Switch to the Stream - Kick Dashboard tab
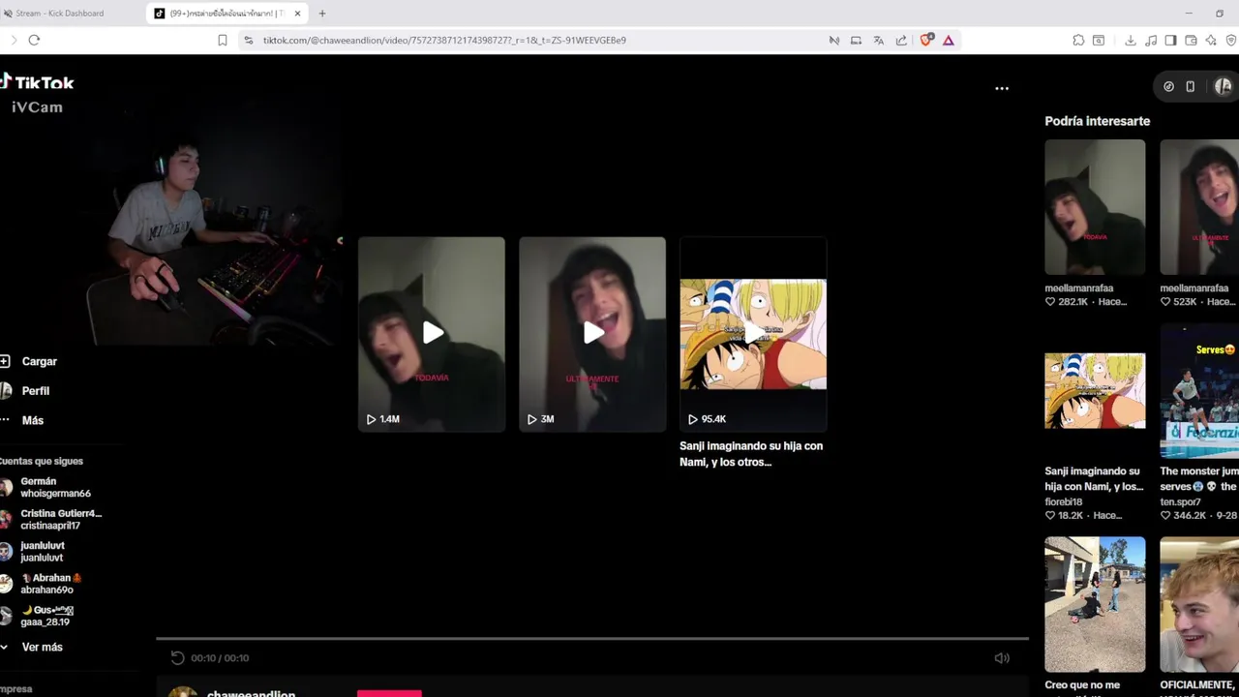1239x697 pixels. point(60,14)
